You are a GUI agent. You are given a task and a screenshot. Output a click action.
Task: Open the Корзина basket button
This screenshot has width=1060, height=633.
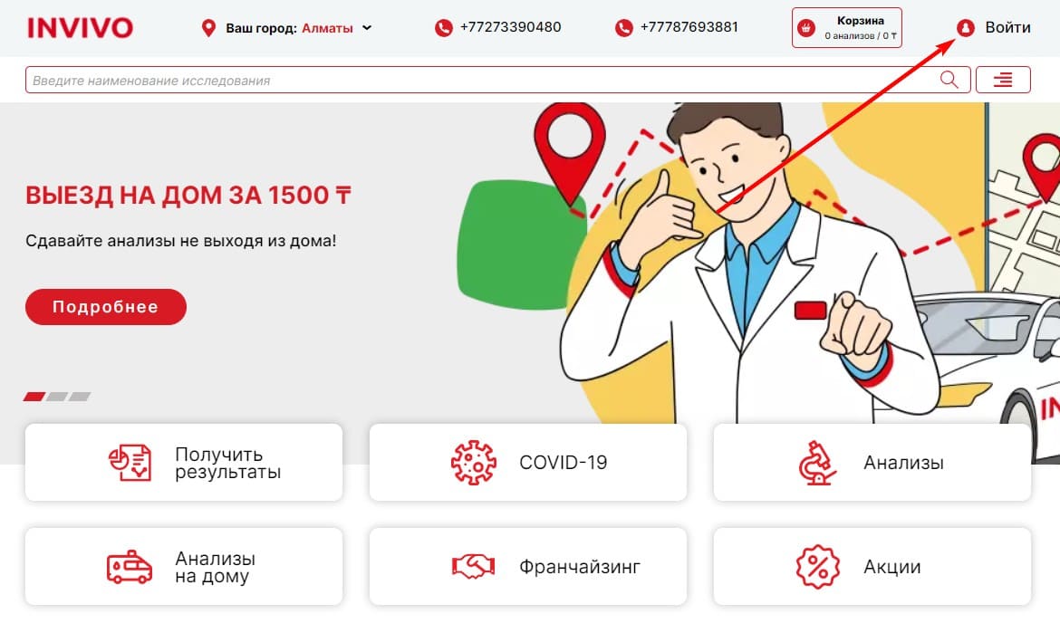point(847,28)
